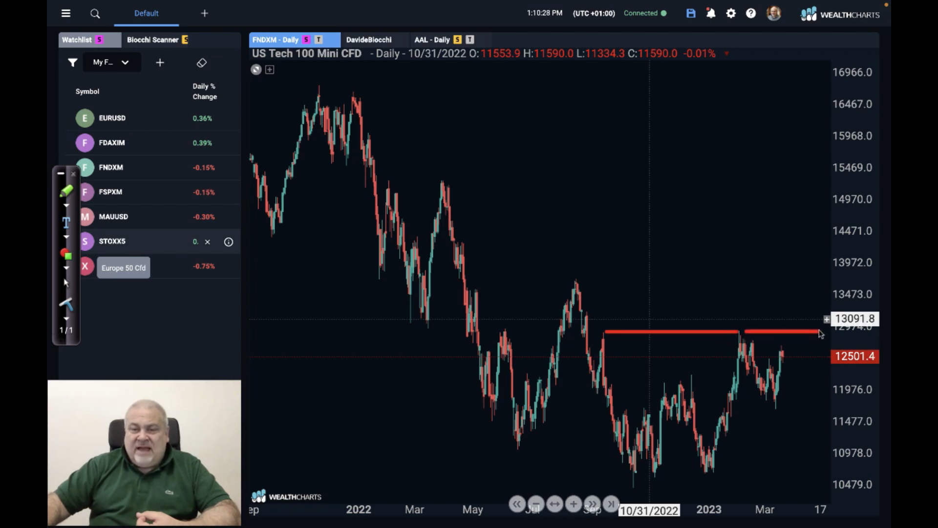Click the round chart link icon

pyautogui.click(x=256, y=69)
